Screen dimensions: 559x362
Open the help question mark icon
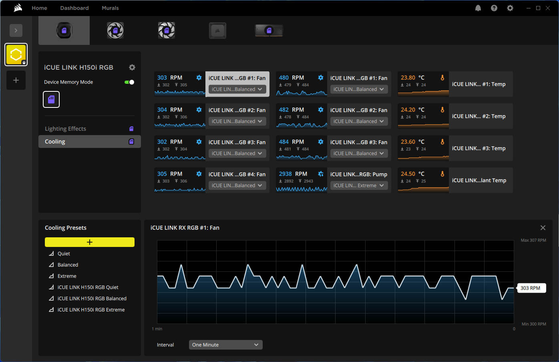click(494, 8)
